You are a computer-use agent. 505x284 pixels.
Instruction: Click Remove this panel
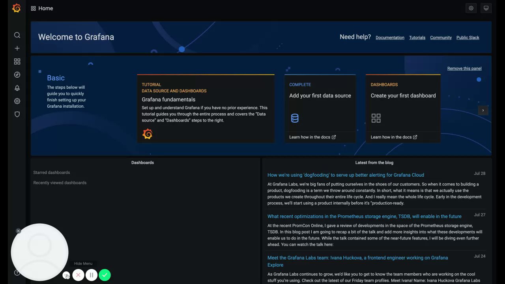[x=464, y=68]
